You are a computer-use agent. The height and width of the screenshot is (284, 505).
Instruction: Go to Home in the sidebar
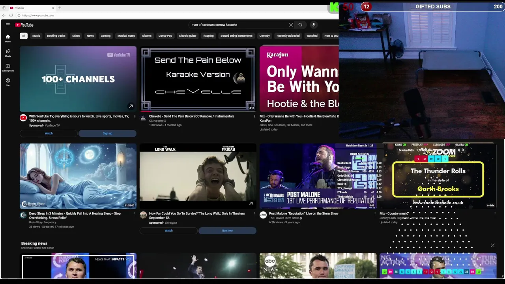click(7, 38)
